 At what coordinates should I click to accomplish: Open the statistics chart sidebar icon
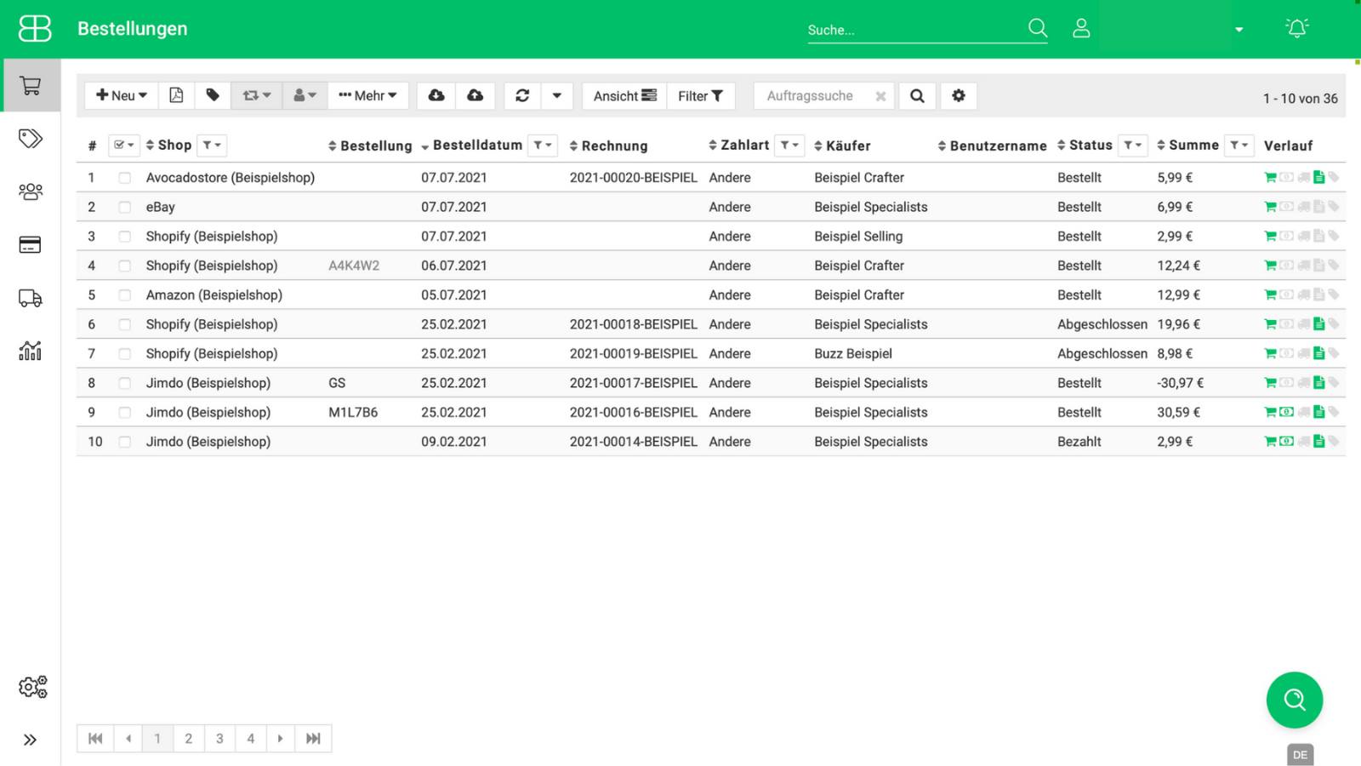pos(31,351)
